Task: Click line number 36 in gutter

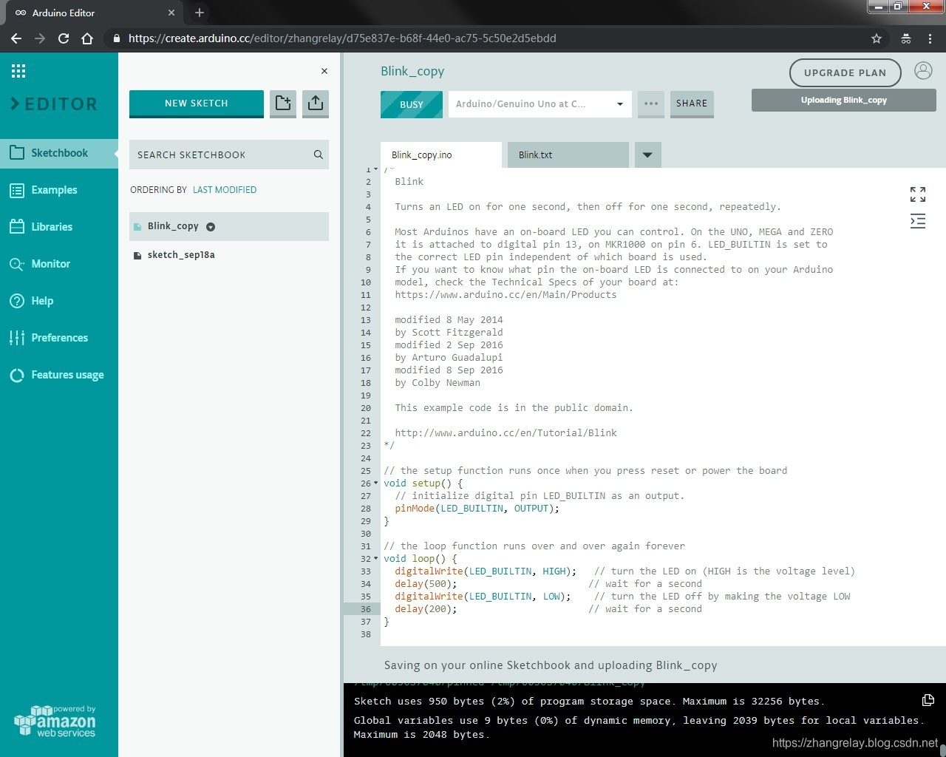Action: point(366,609)
